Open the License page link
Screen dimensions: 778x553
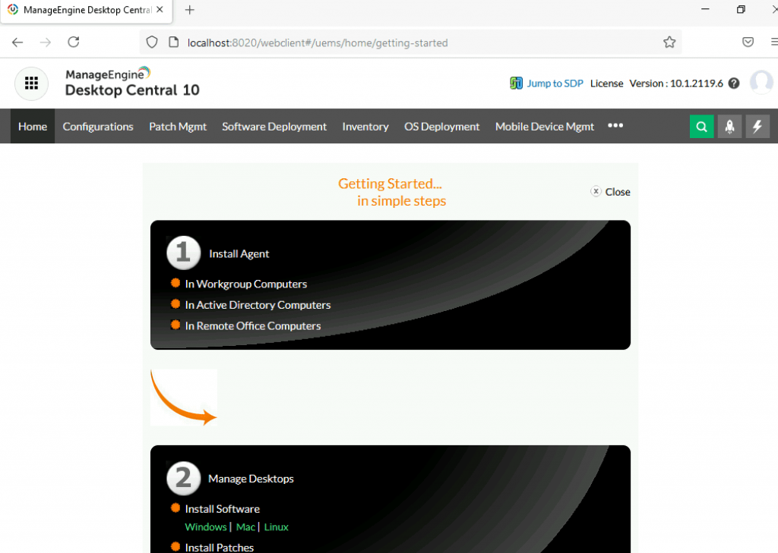tap(606, 83)
